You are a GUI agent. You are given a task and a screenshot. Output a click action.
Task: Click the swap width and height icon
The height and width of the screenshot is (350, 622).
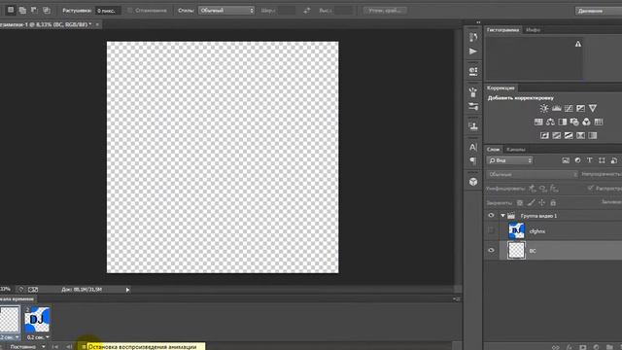pos(307,11)
